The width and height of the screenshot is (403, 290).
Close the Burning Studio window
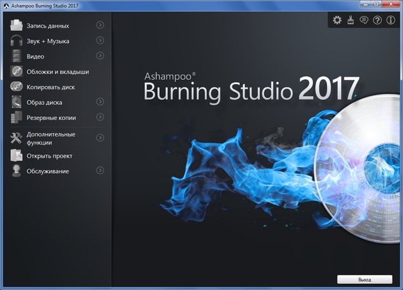391,3
